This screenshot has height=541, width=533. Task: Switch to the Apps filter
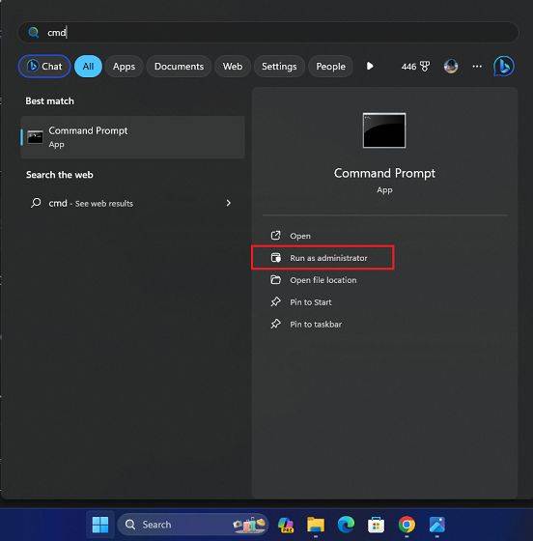[125, 67]
